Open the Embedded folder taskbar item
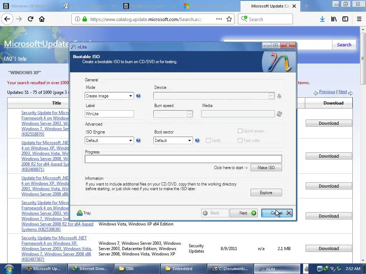Image resolution: width=366 pixels, height=274 pixels. (x=183, y=269)
